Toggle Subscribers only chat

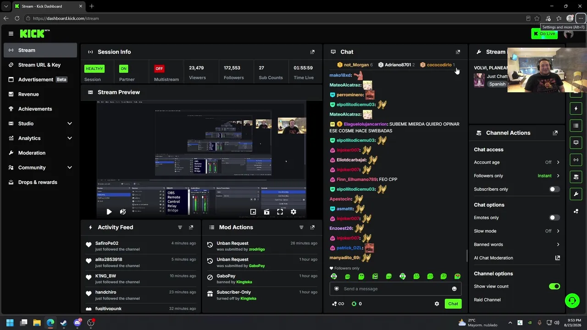point(554,189)
